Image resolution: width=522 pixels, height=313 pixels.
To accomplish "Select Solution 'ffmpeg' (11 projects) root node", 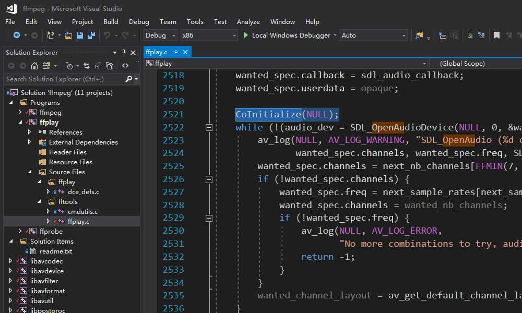I will pyautogui.click(x=67, y=92).
